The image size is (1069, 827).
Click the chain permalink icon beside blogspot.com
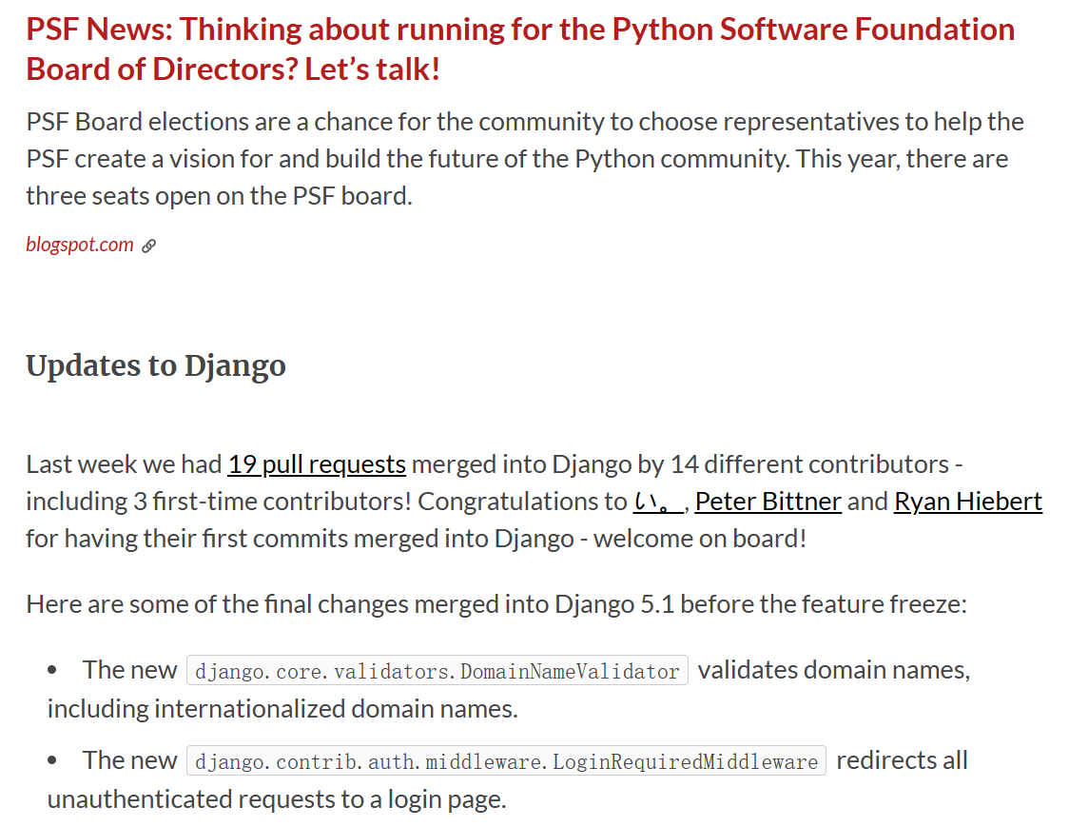click(x=148, y=246)
